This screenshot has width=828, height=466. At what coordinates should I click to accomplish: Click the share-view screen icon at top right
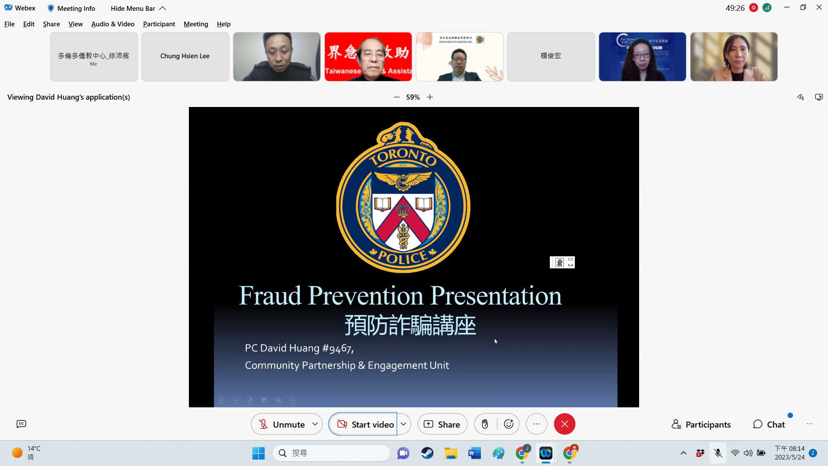[x=819, y=97]
